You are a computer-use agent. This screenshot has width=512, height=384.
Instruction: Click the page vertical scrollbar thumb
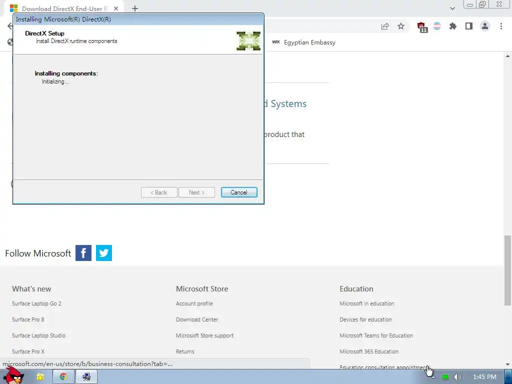click(x=507, y=270)
